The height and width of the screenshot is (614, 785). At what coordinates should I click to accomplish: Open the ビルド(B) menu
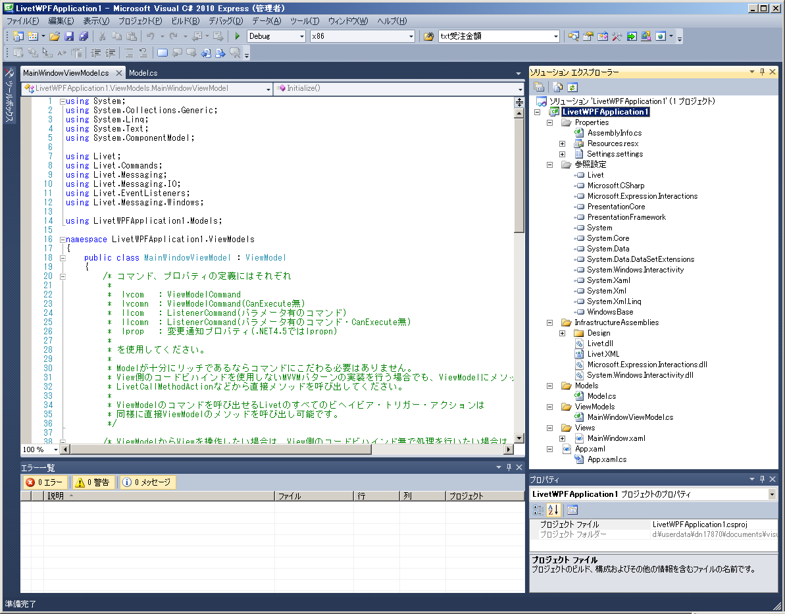pos(186,21)
